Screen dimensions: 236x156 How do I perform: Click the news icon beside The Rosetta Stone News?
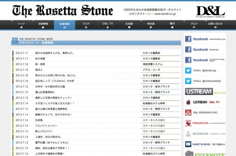[x=15, y=40]
